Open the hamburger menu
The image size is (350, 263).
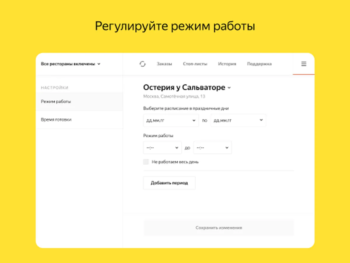pos(304,64)
